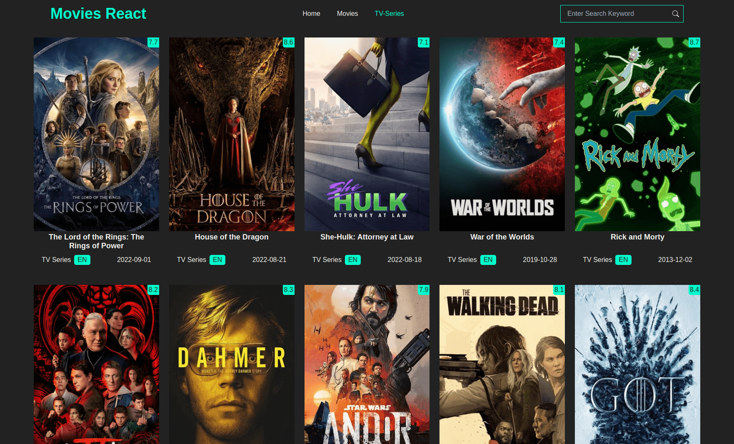Viewport: 734px width, 444px height.
Task: Open The Walking Dead poster
Action: (x=502, y=364)
